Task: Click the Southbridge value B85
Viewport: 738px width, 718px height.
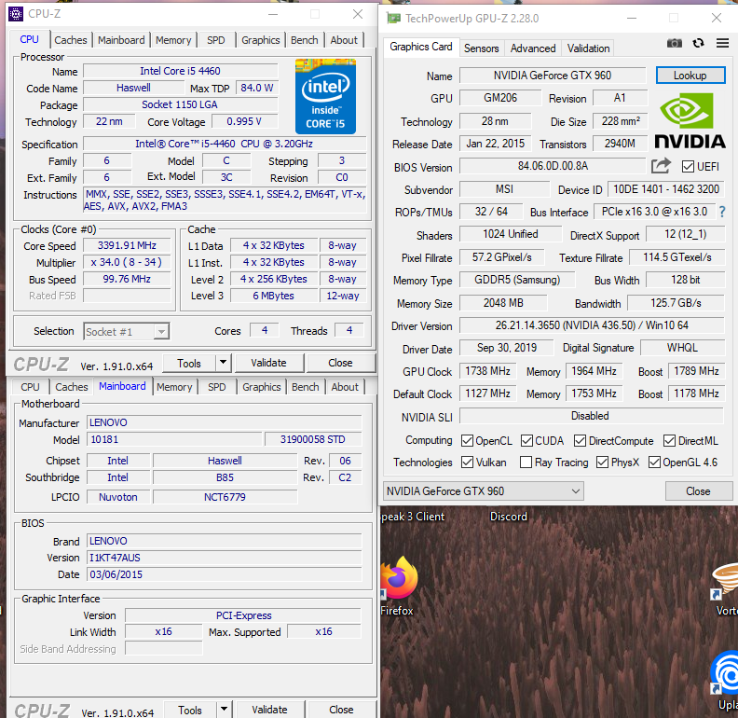Action: click(225, 477)
